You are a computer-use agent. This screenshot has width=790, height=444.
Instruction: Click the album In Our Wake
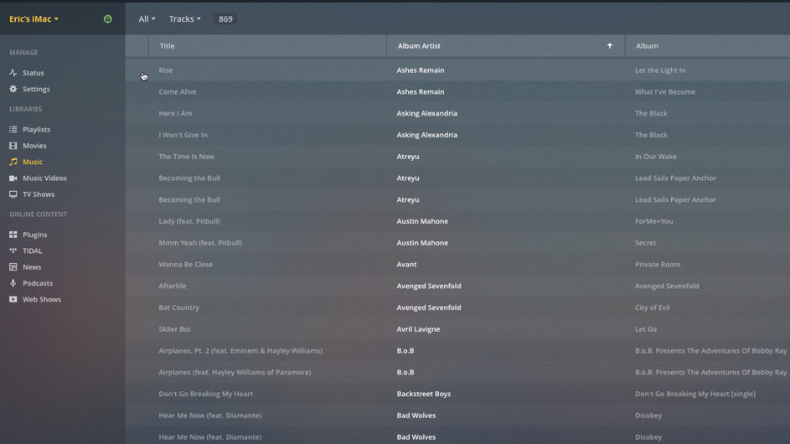pyautogui.click(x=655, y=156)
